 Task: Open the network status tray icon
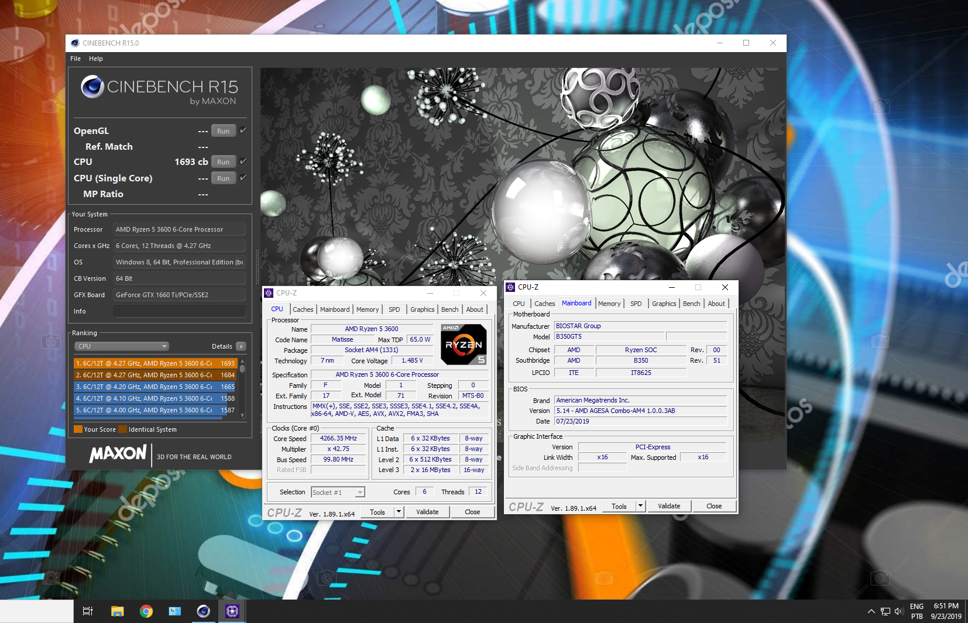(885, 611)
